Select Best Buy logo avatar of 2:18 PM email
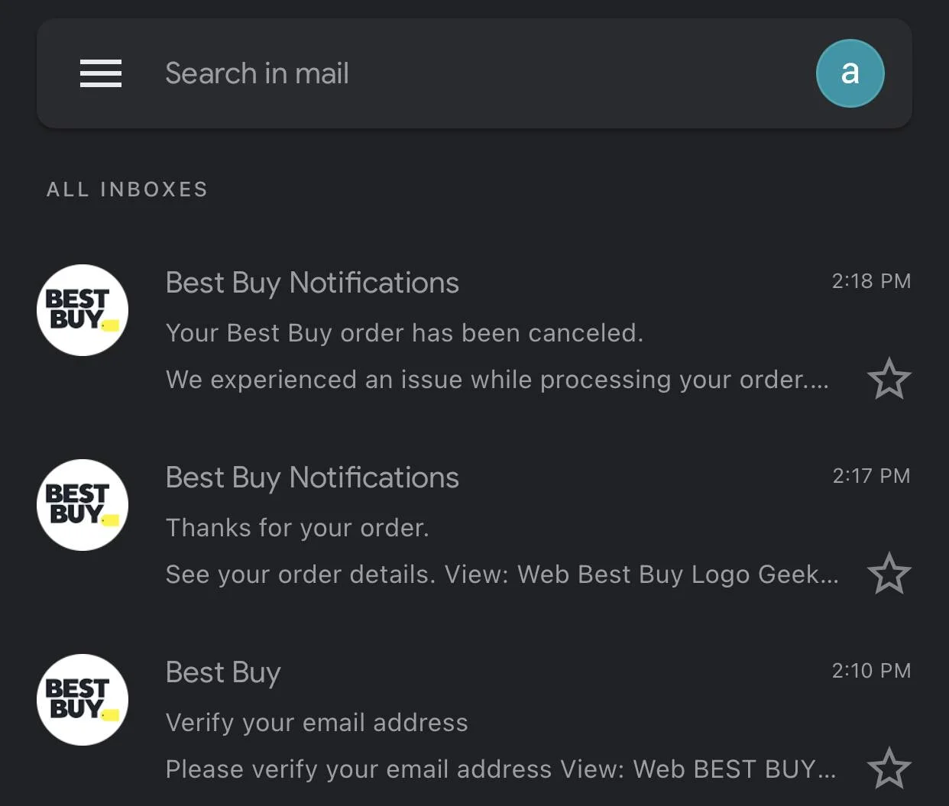 click(83, 310)
